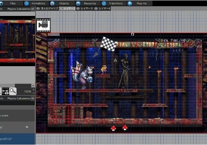The width and height of the screenshot is (207, 145).
Task: Click the 100% zoom value
Action: coord(28,91)
